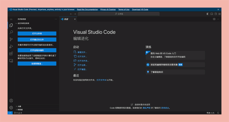Viewport: 229px width, 122px height.
Task: Open 面向 Web 的 VS Code 入门 walkthrough
Action: point(175,55)
